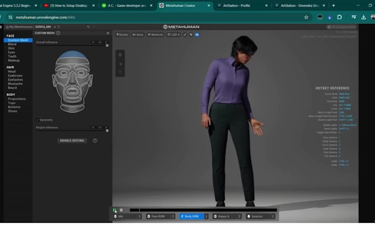Viewport: 375px width, 225px height.
Task: Click the Region Influence slider handle
Action: point(107,131)
